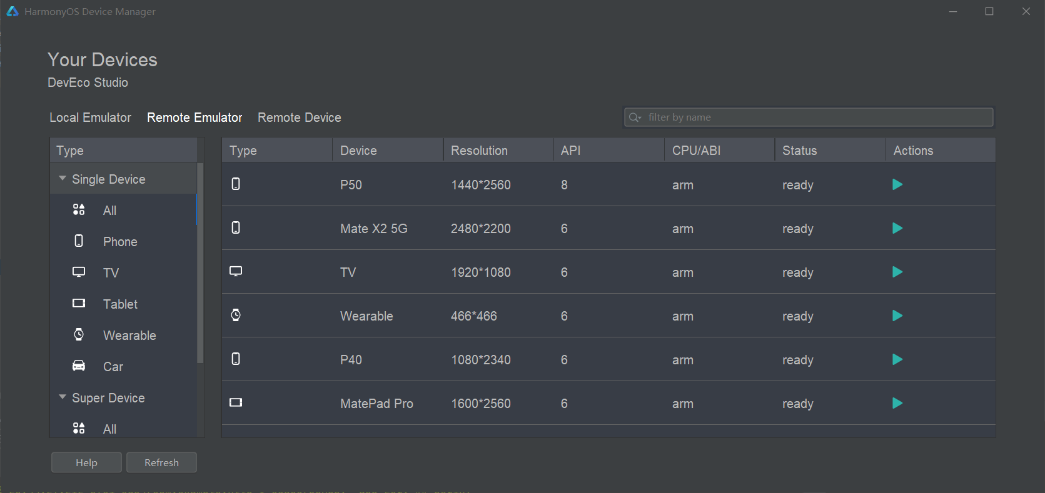Click the 2480*2200 resolution cell

pyautogui.click(x=481, y=229)
